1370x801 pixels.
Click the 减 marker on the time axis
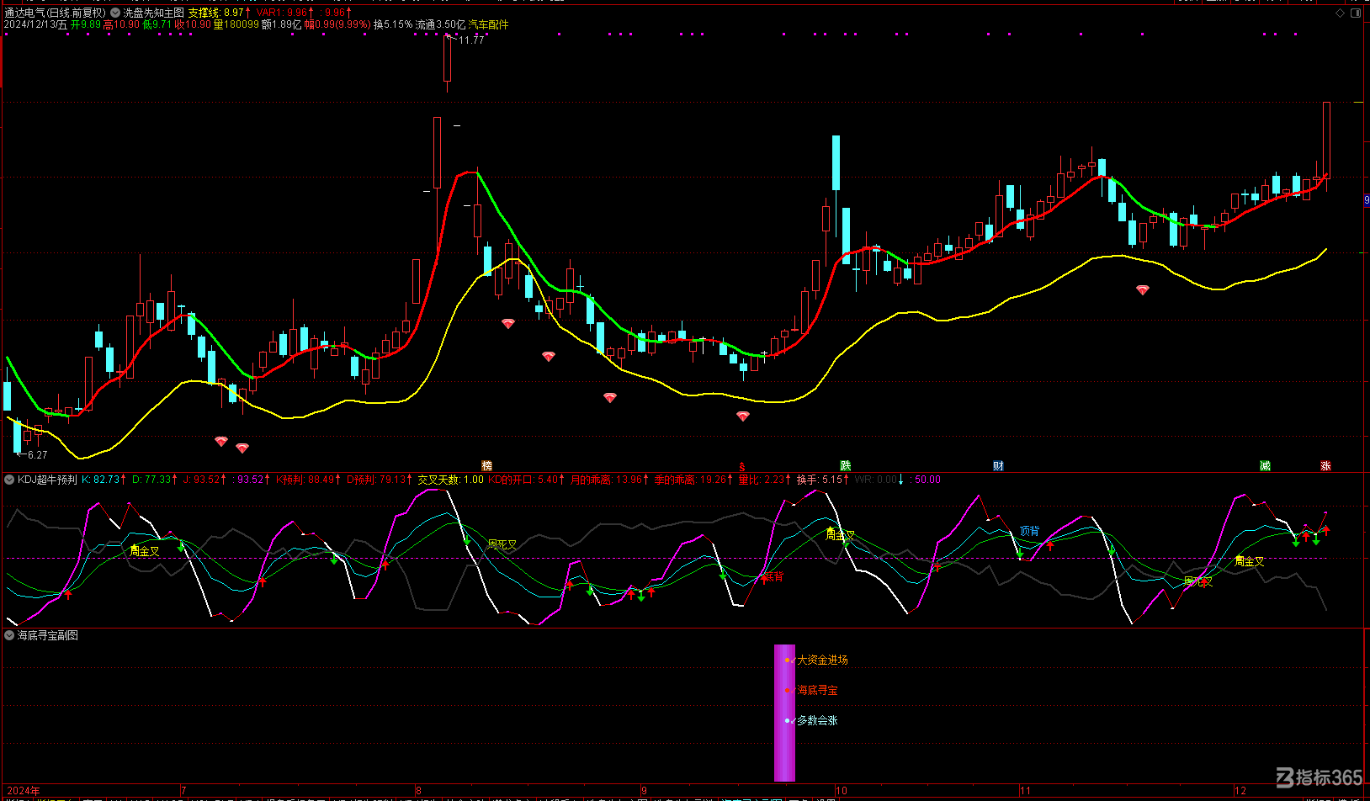1265,465
